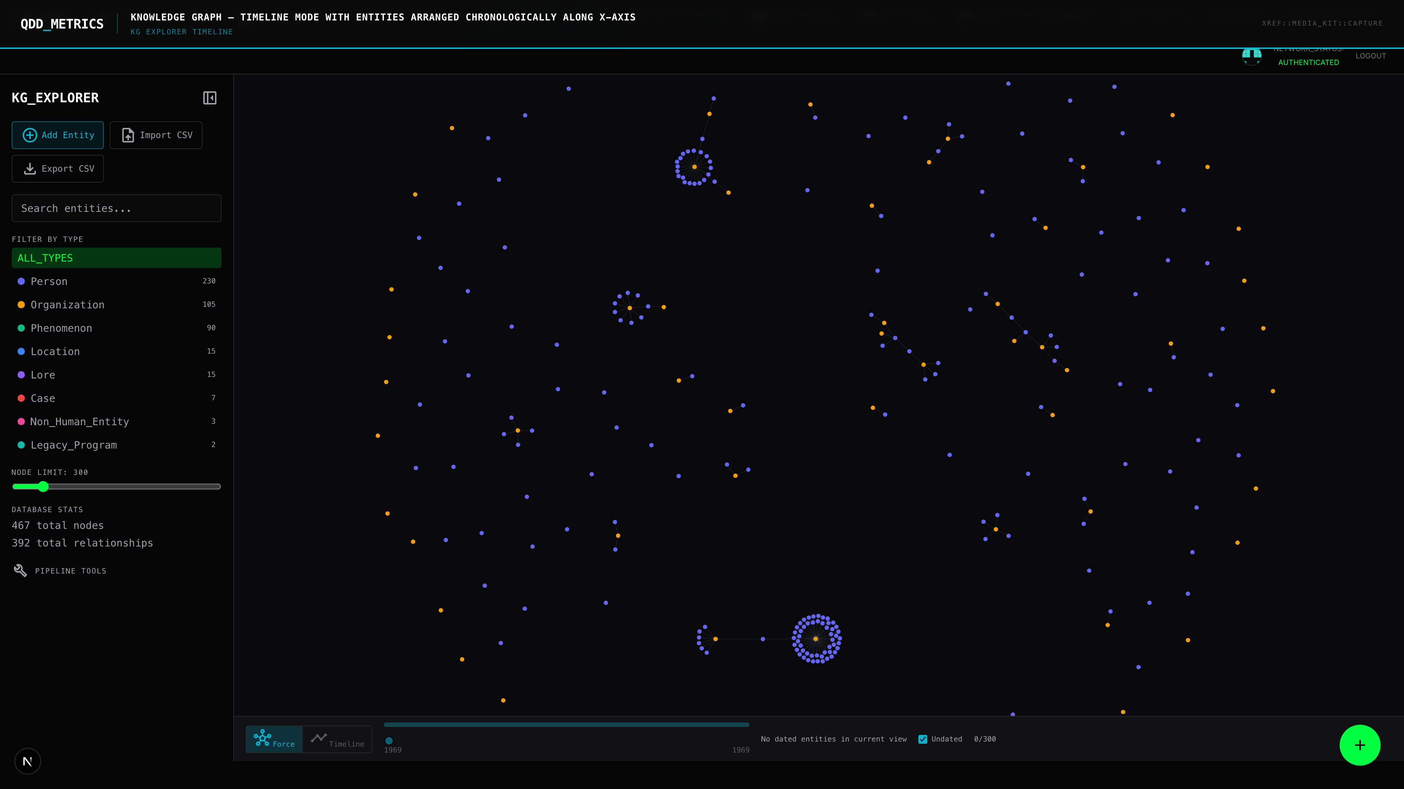Filter by Phenomenon entity type
Viewport: 1404px width, 789px height.
[61, 328]
